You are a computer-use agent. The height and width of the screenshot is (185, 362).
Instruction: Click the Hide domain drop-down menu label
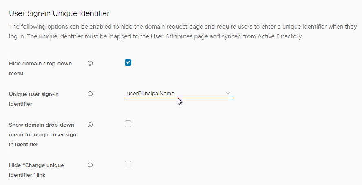pos(40,69)
